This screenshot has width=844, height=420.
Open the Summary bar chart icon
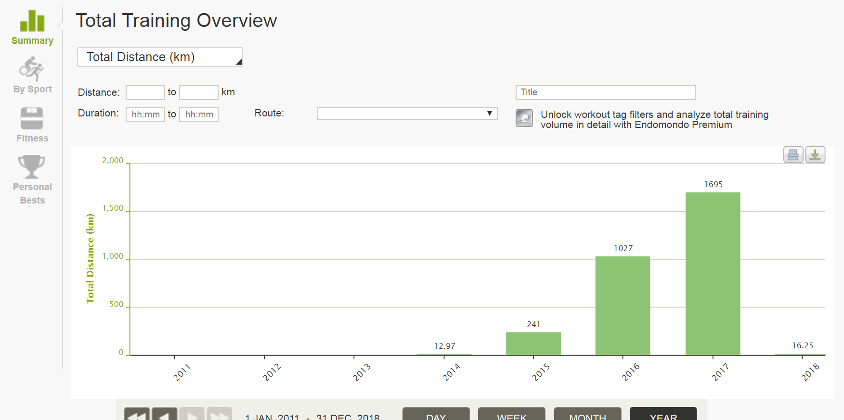click(32, 21)
